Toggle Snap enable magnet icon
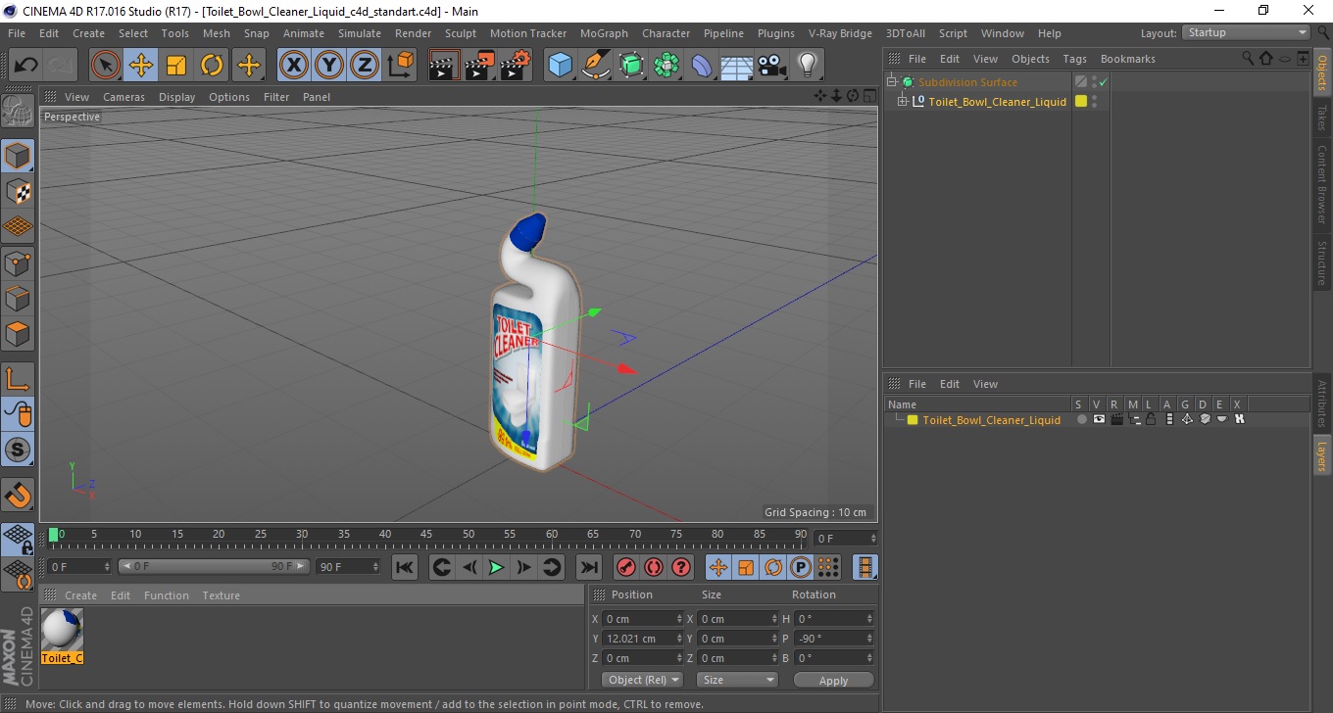This screenshot has height=713, width=1333. pos(18,495)
